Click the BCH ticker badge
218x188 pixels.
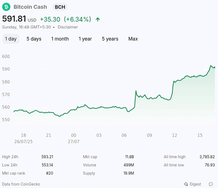click(x=60, y=7)
